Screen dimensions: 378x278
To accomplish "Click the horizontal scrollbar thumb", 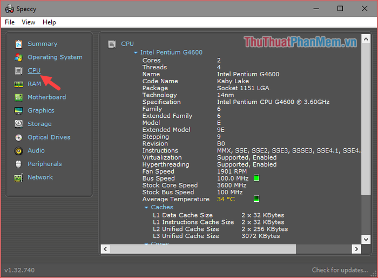I will pos(203,249).
